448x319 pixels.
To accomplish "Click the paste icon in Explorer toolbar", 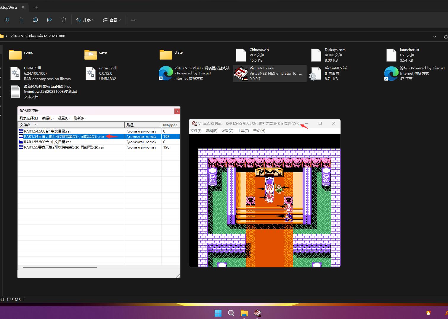I will (x=21, y=20).
